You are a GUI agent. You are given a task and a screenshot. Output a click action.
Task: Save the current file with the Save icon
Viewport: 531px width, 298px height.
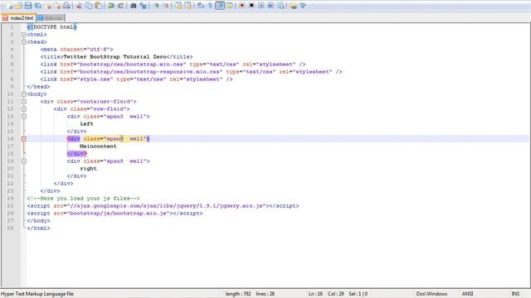point(28,6)
